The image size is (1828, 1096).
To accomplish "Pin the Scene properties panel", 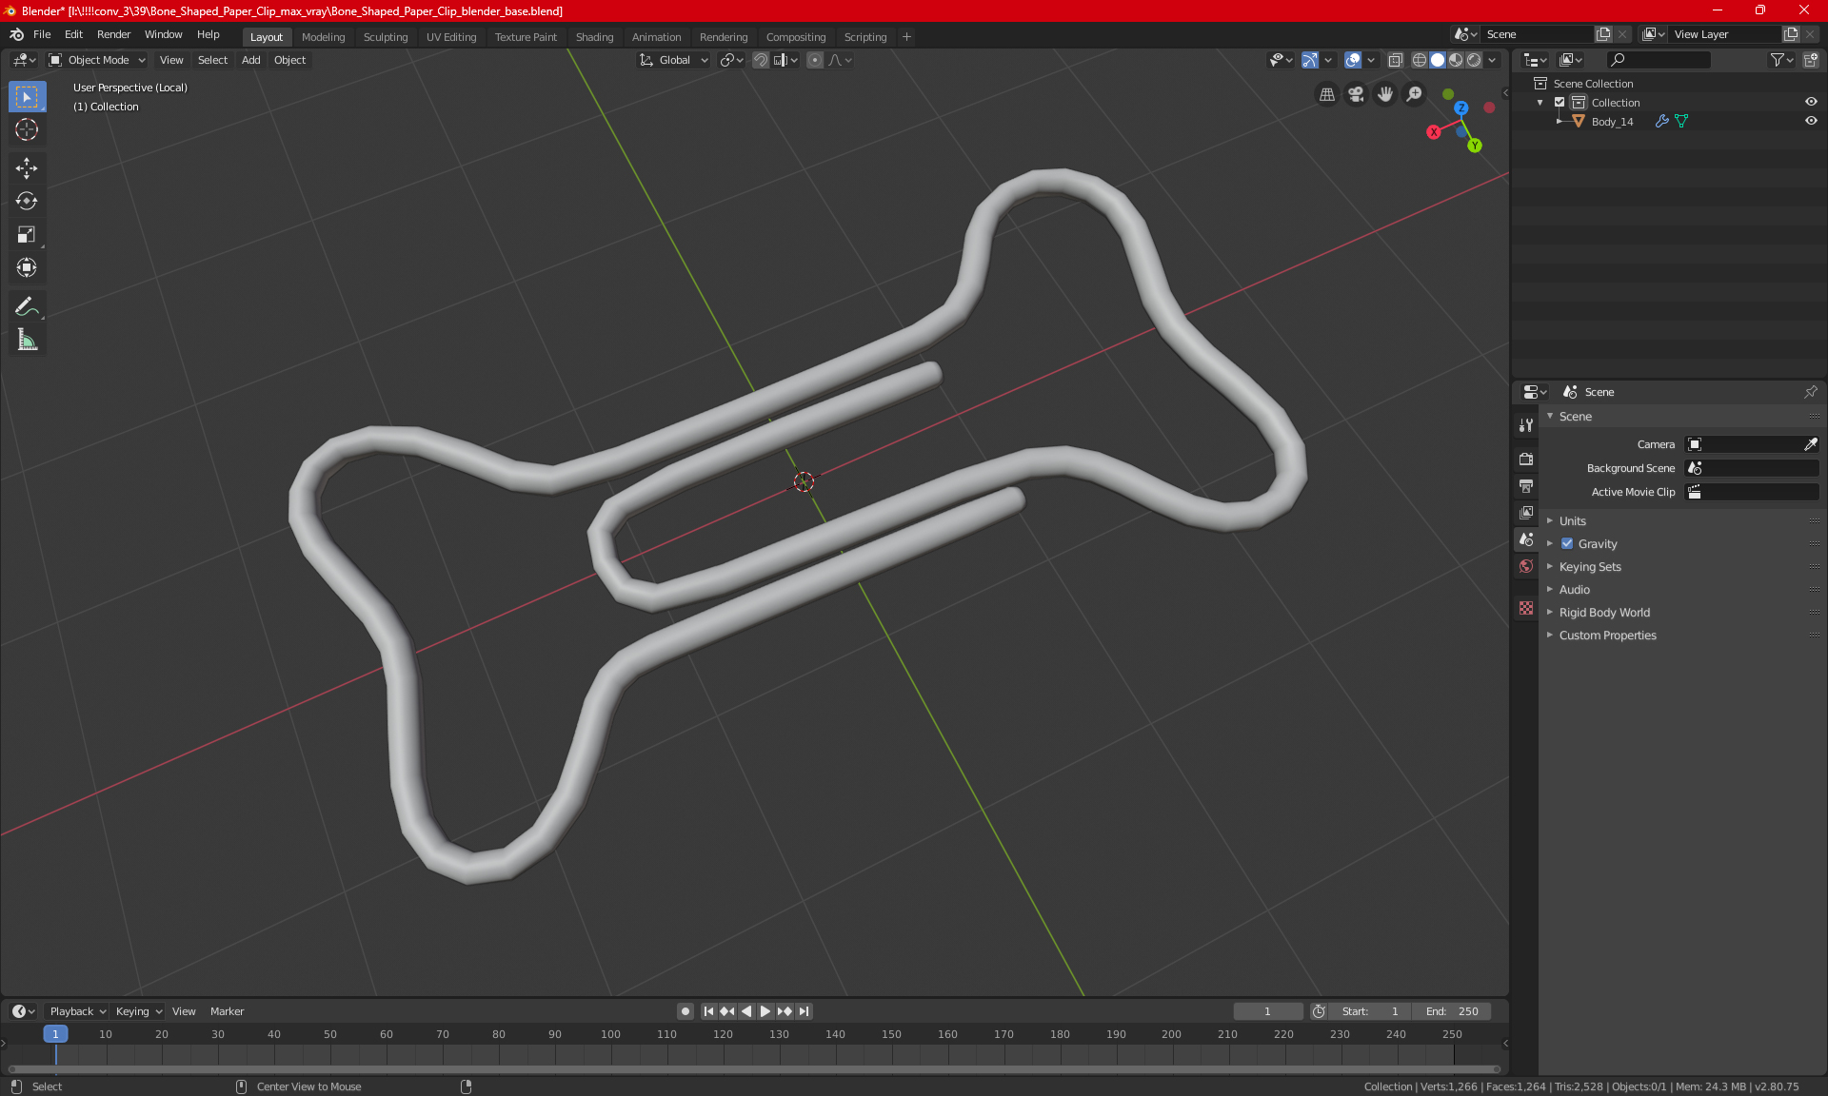I will coord(1811,392).
